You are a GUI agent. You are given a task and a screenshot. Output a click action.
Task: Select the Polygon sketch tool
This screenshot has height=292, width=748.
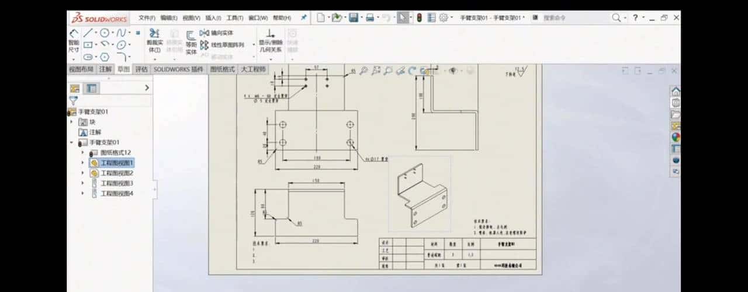tap(105, 57)
